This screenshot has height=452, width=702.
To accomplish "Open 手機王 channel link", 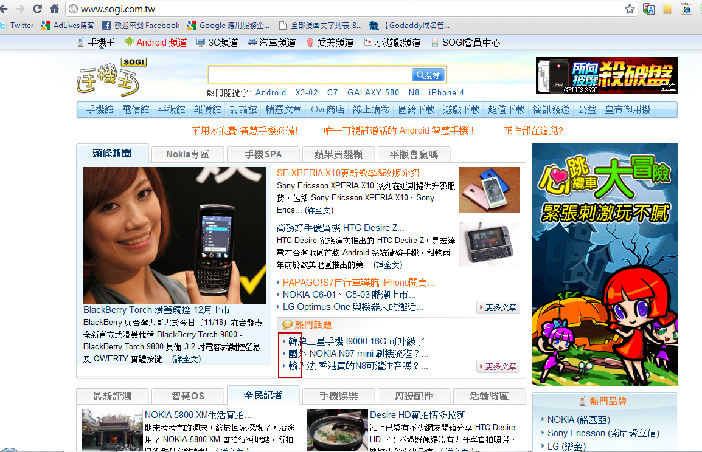I will point(96,43).
